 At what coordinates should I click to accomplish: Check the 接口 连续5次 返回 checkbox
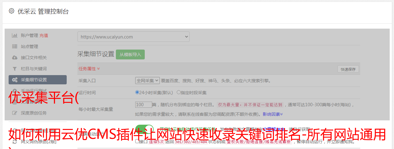pos(137,141)
